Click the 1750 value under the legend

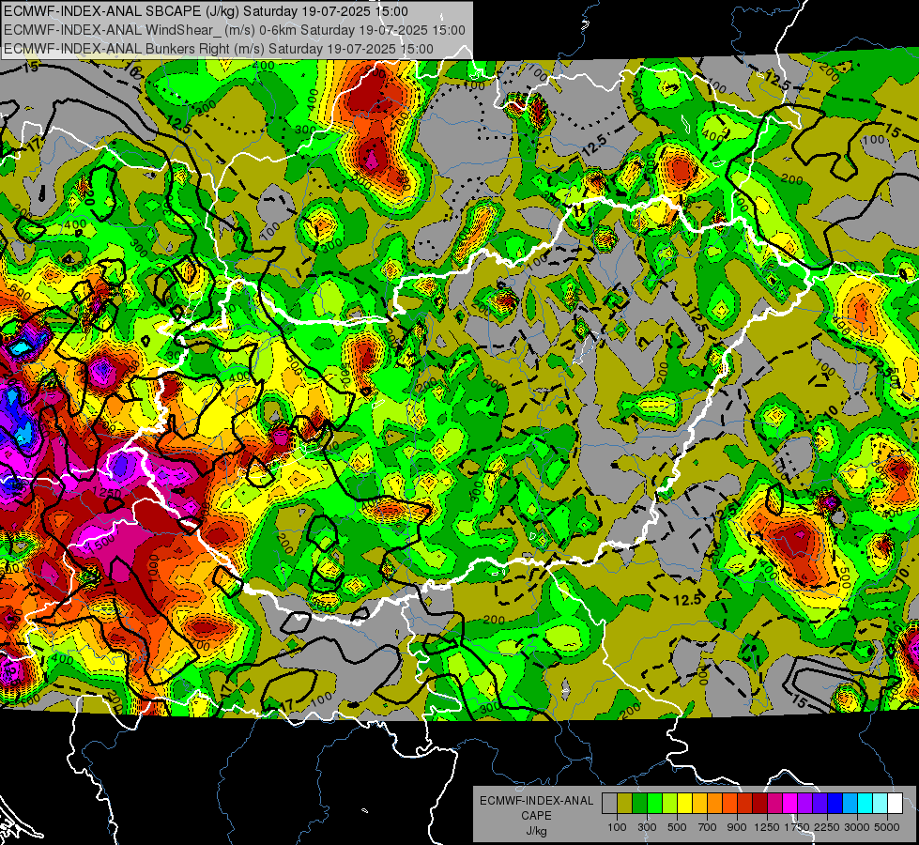click(x=797, y=827)
